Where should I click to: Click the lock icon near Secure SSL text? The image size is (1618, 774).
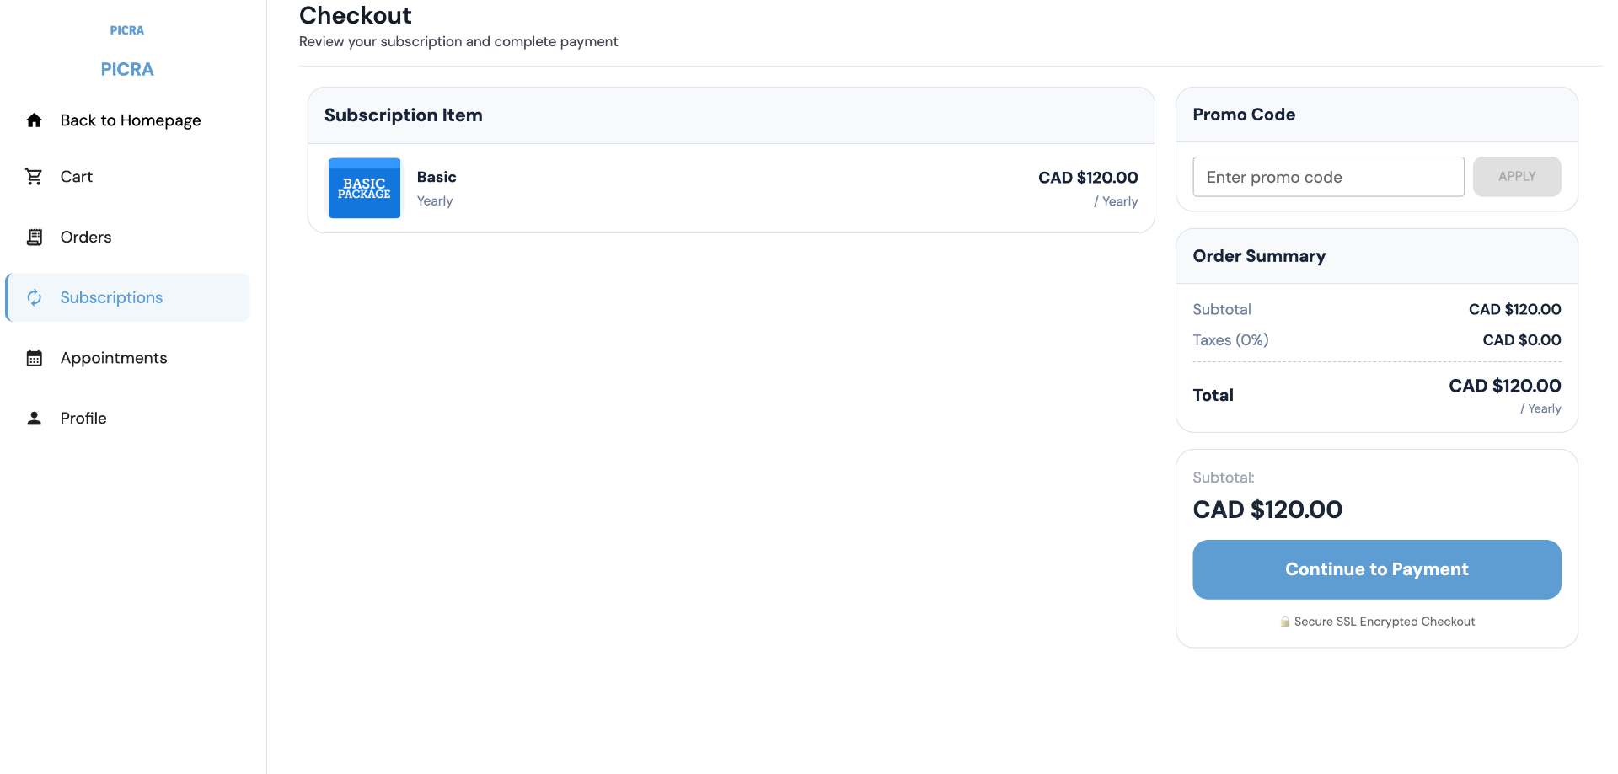coord(1285,622)
